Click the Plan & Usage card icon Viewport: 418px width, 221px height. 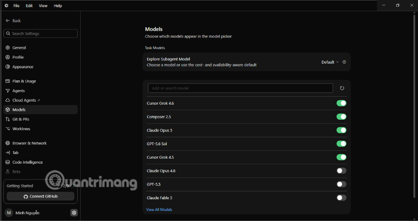tap(8, 81)
